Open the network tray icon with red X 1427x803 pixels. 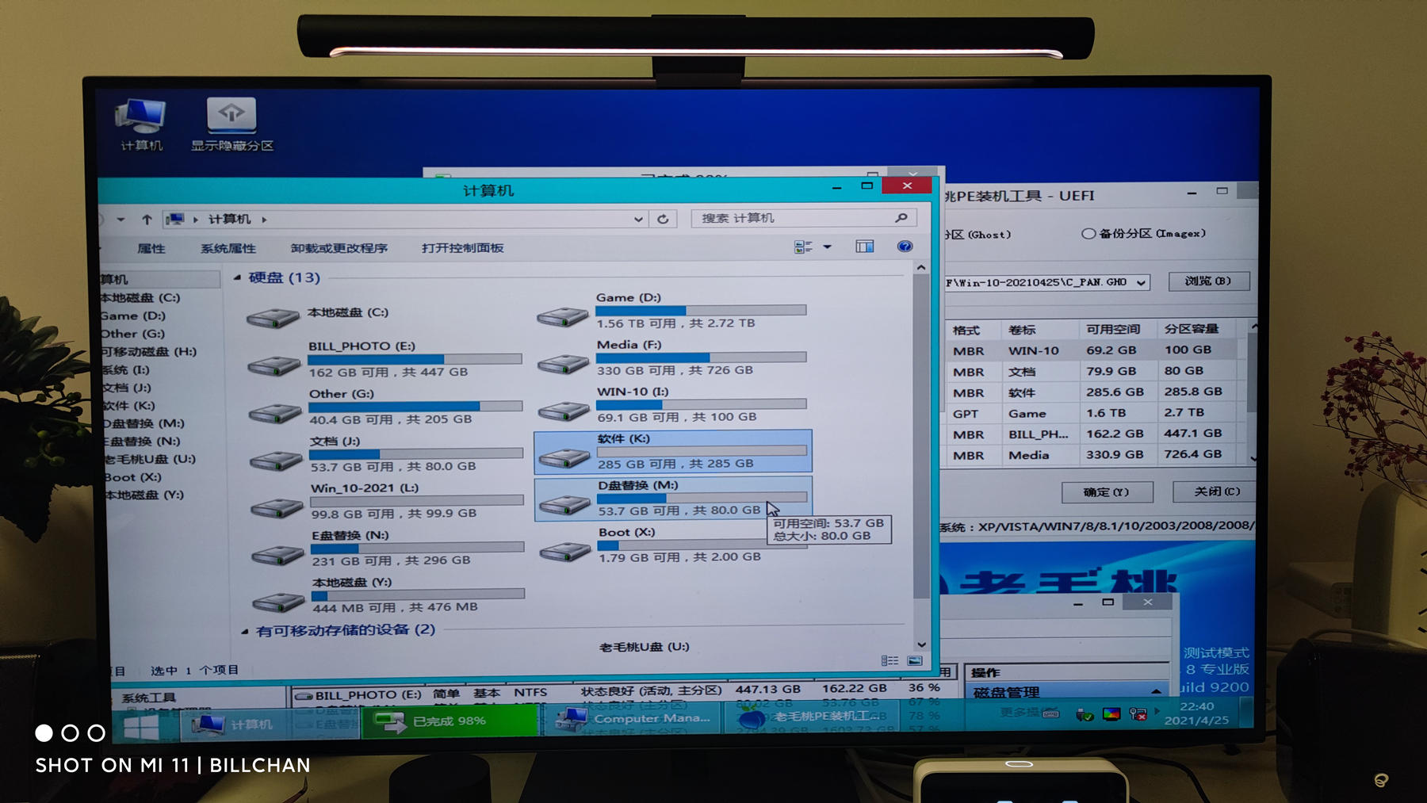(x=1139, y=715)
